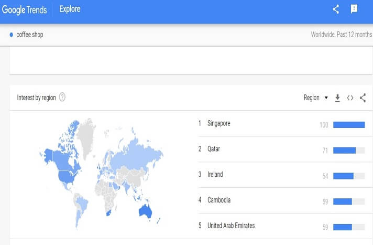Open the help icon beside Interest by region
The width and height of the screenshot is (373, 245).
[x=62, y=98]
